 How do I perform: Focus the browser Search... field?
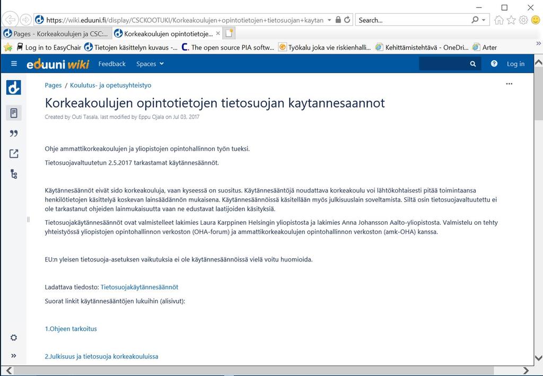[x=413, y=20]
